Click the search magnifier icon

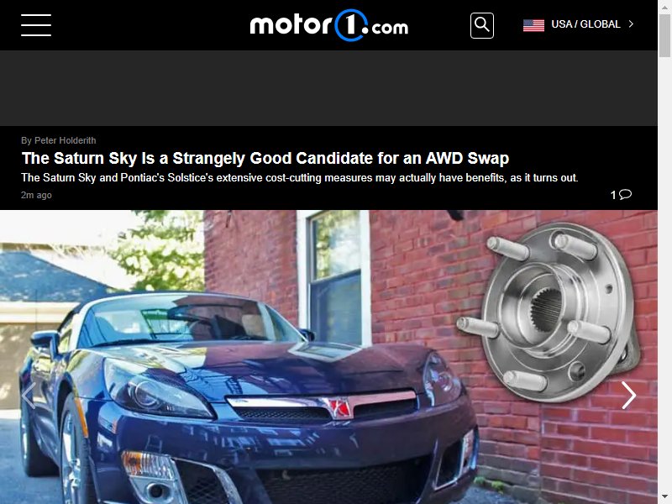tap(481, 25)
